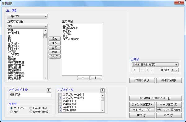The image size is (186, 122).
Task: Click down arrow of selectable items scrollbar
Action: tap(45, 78)
